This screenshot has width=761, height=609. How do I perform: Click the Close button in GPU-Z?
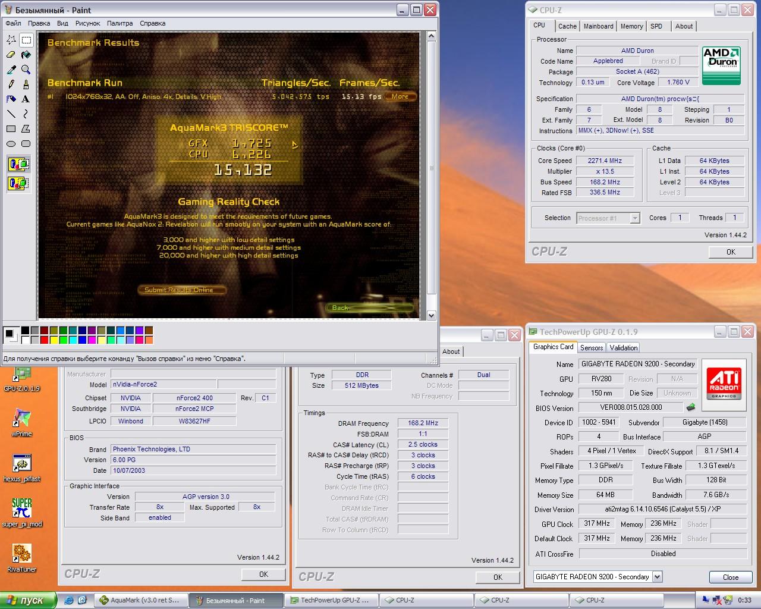(x=731, y=577)
